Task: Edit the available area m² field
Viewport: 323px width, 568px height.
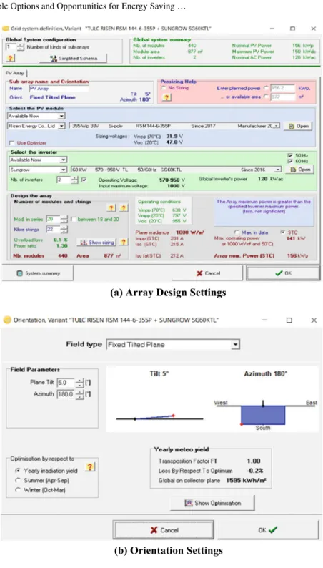Action: [283, 97]
